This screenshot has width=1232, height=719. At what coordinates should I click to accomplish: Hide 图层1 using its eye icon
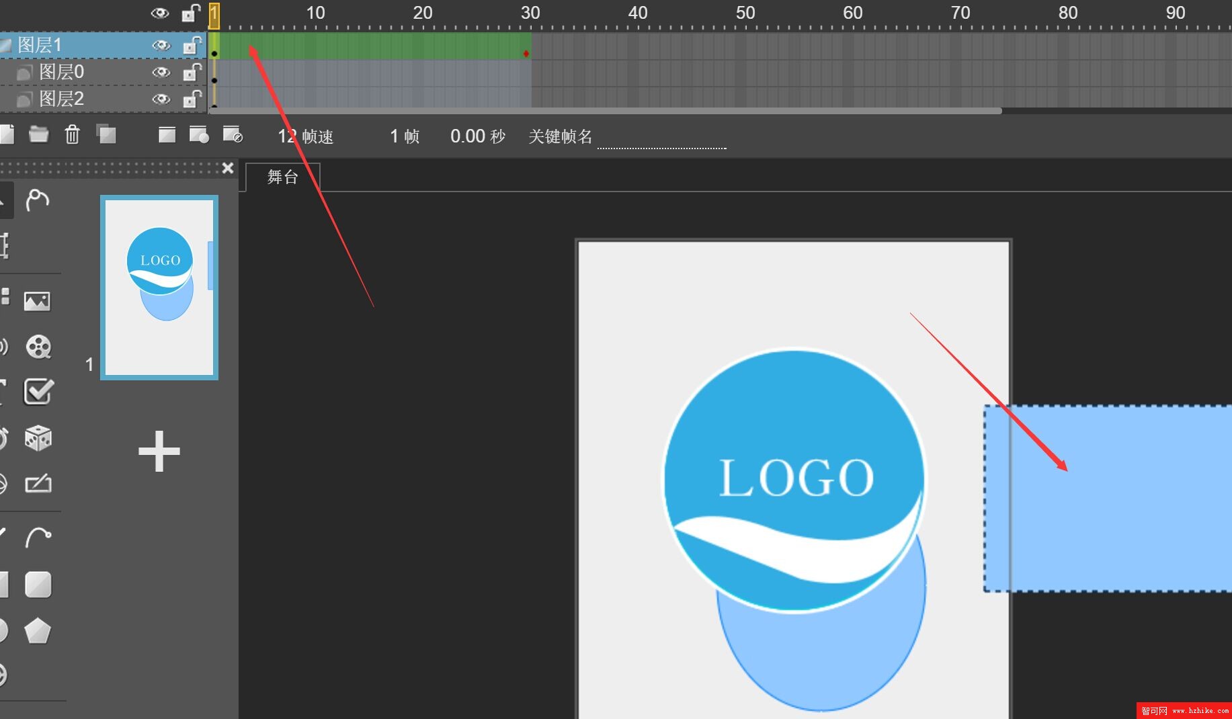[x=161, y=46]
